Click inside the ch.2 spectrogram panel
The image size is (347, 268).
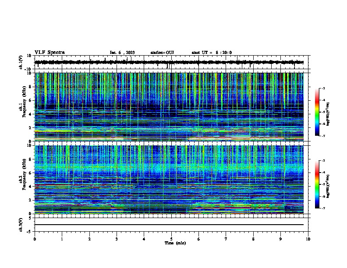[x=169, y=180]
